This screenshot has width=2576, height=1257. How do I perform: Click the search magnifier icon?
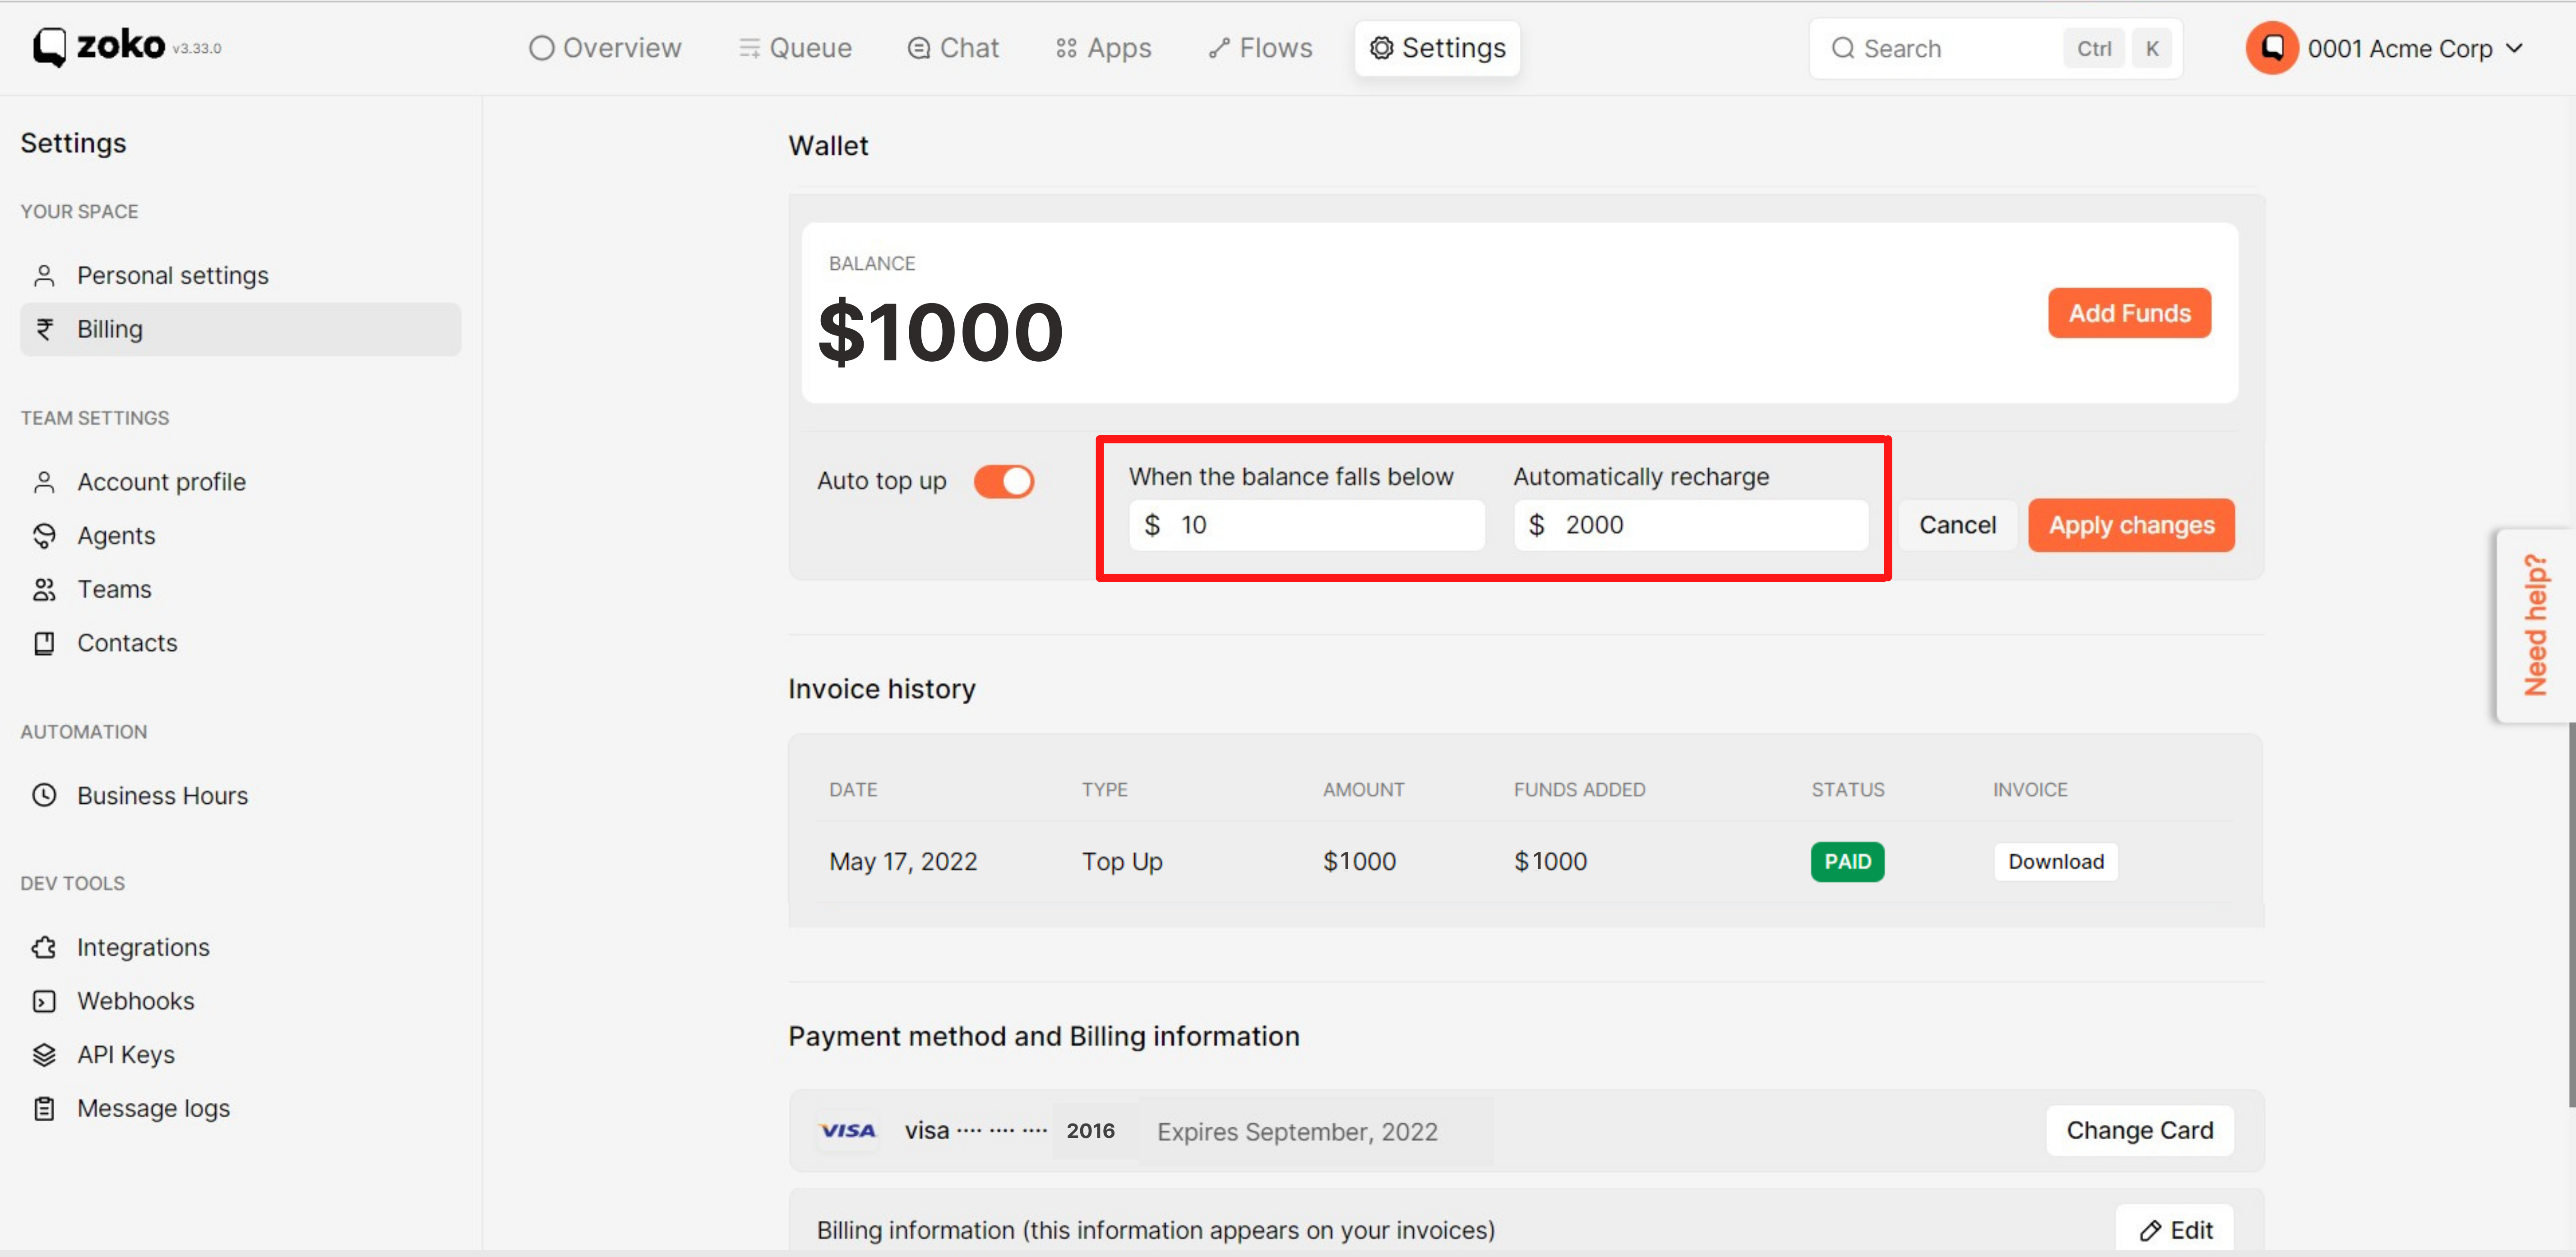pyautogui.click(x=1843, y=48)
